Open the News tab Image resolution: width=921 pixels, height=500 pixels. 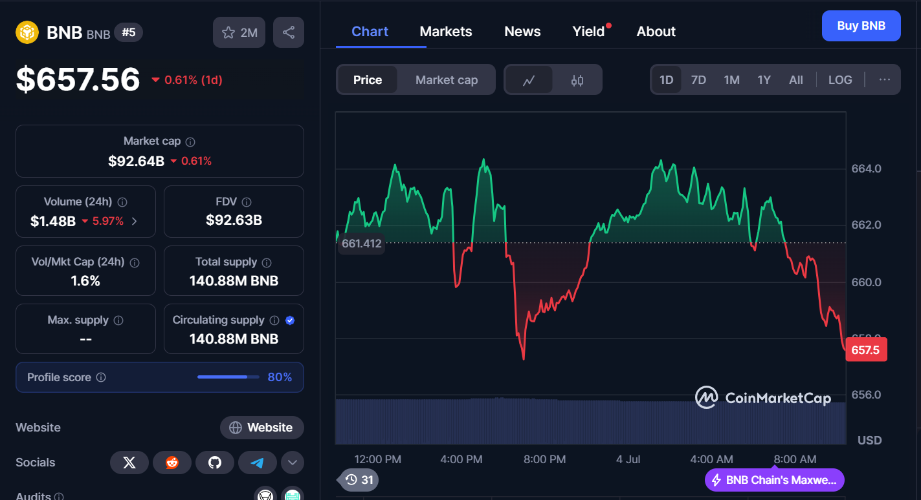522,32
